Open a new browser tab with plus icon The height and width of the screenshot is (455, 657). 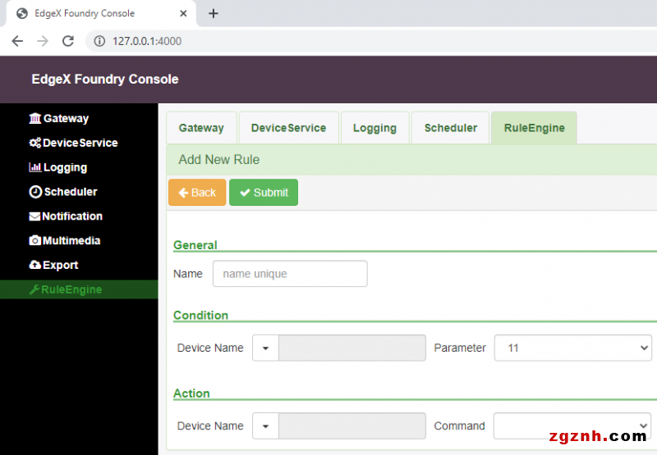coord(214,13)
